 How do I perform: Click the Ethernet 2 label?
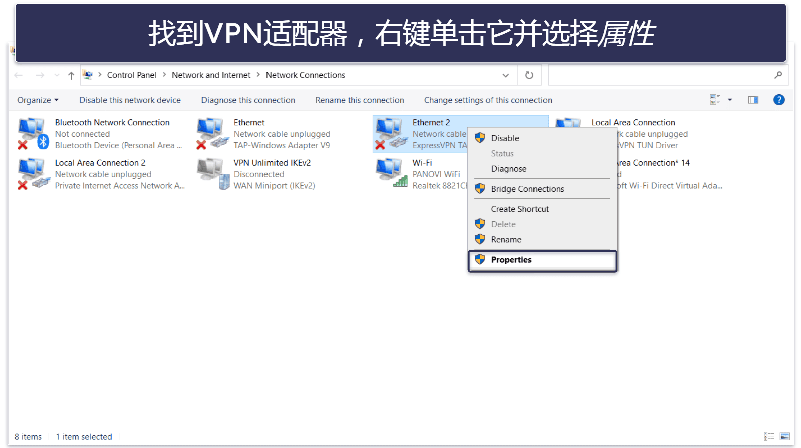pos(431,122)
